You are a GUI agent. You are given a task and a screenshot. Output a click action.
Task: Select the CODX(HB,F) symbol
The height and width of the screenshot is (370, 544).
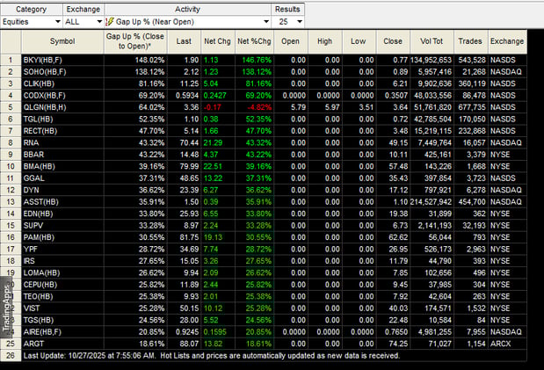pyautogui.click(x=45, y=96)
